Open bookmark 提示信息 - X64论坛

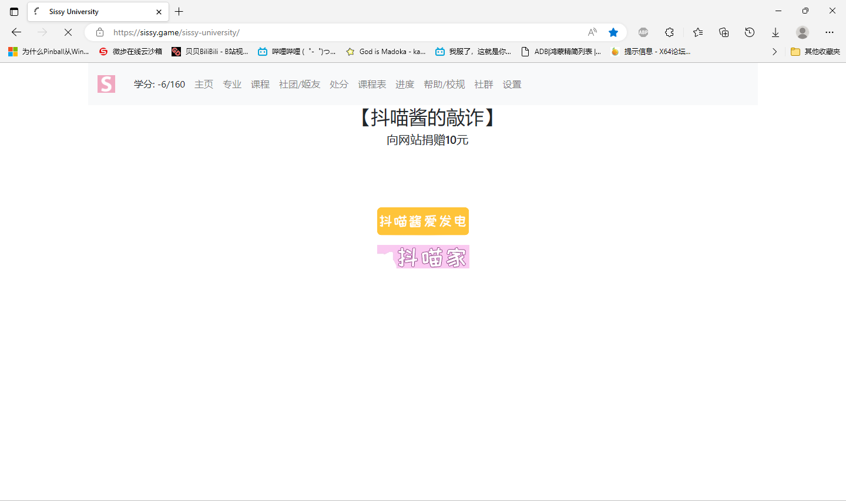(650, 52)
